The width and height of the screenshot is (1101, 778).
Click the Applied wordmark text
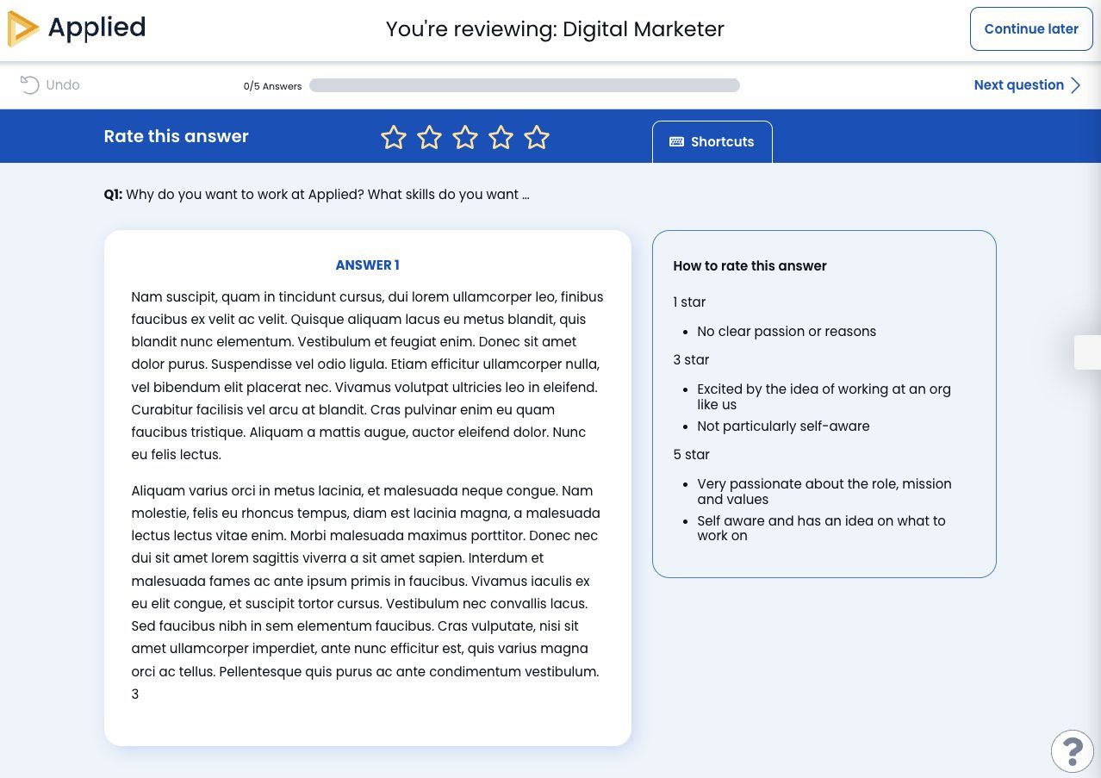click(96, 28)
